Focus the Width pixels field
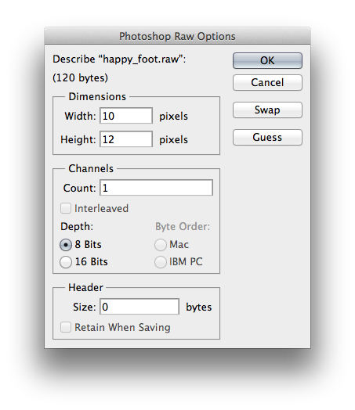The image size is (355, 410). (126, 116)
